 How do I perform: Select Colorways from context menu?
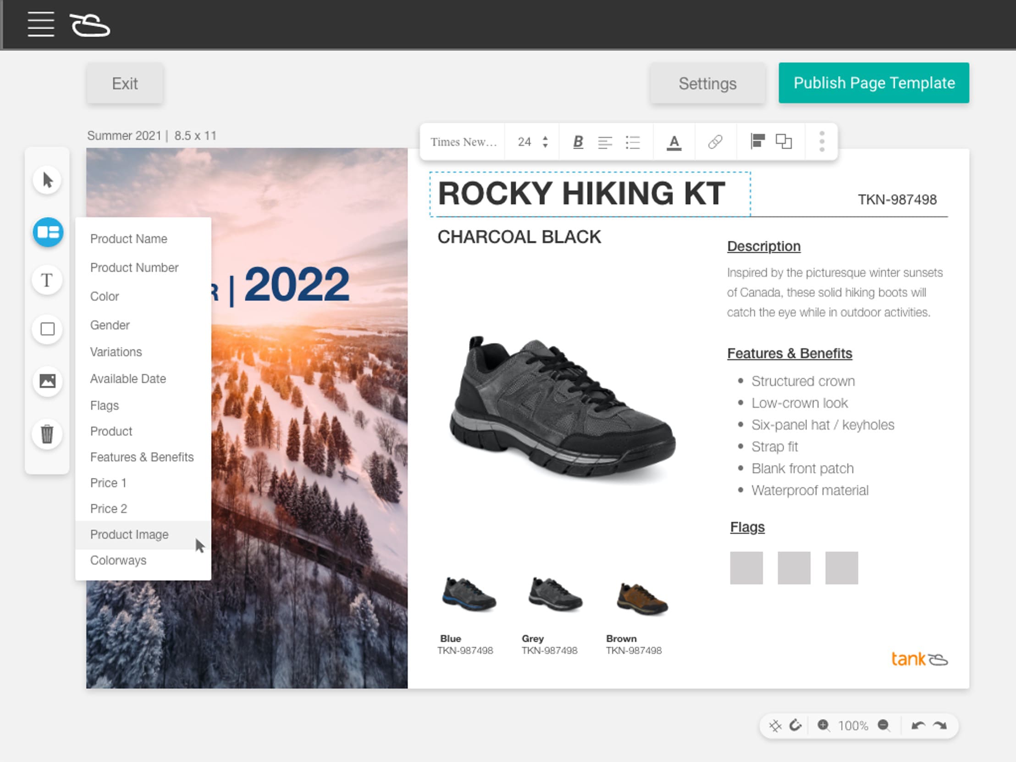pyautogui.click(x=117, y=560)
